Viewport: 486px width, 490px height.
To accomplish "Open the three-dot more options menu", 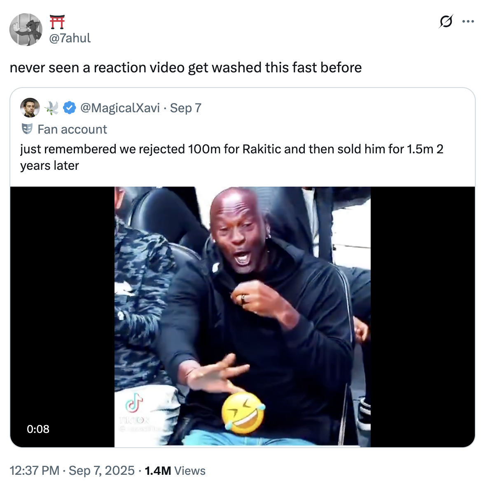I will click(468, 21).
